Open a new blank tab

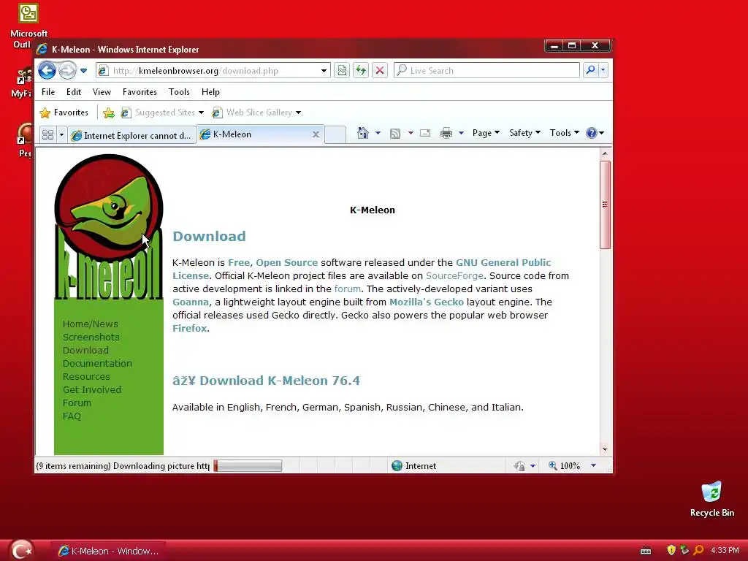[335, 135]
